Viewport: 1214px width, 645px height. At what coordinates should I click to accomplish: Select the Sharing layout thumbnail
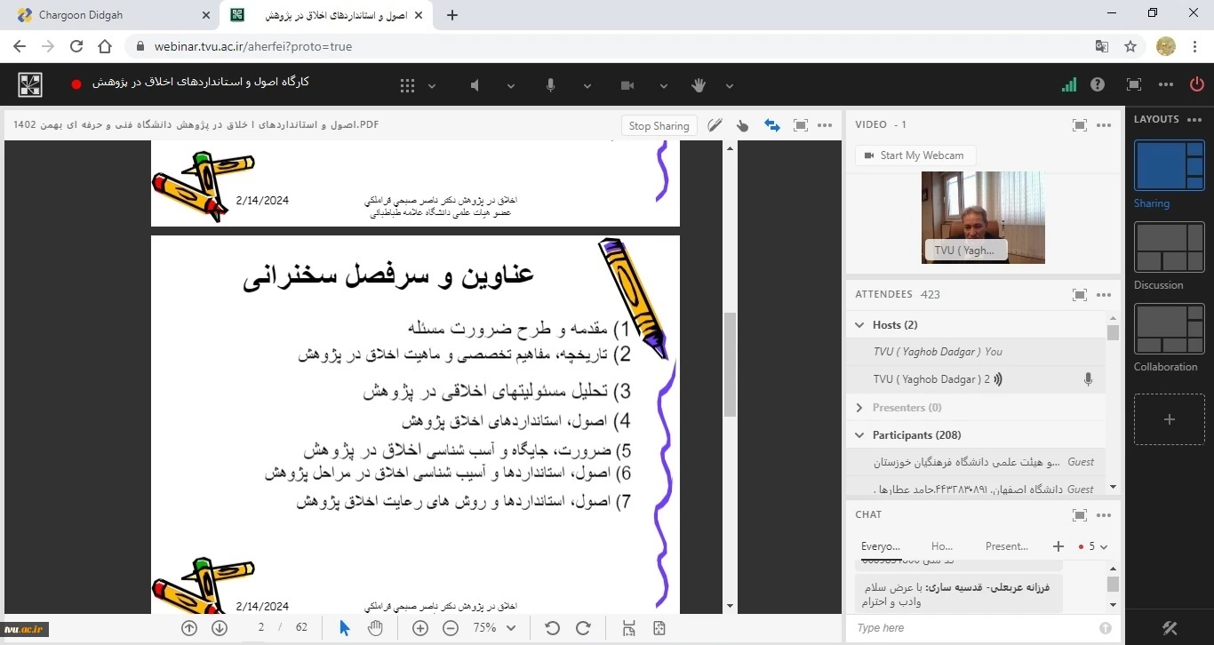pyautogui.click(x=1169, y=165)
